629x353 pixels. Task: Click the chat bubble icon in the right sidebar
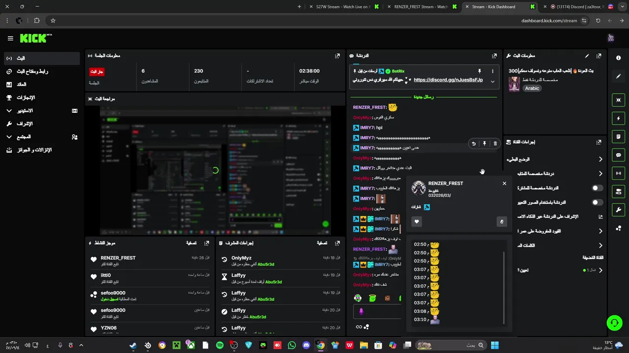(x=618, y=155)
